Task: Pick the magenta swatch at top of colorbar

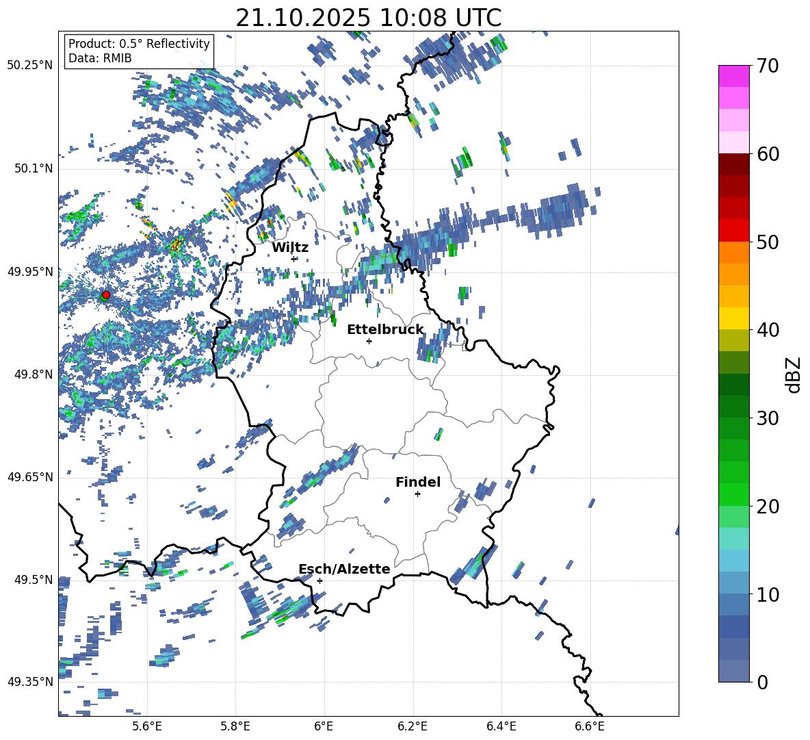Action: (x=733, y=76)
